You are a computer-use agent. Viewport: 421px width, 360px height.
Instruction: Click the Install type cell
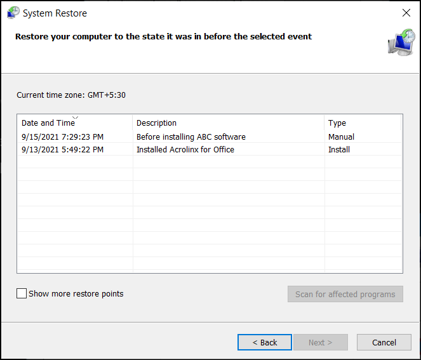pos(339,150)
